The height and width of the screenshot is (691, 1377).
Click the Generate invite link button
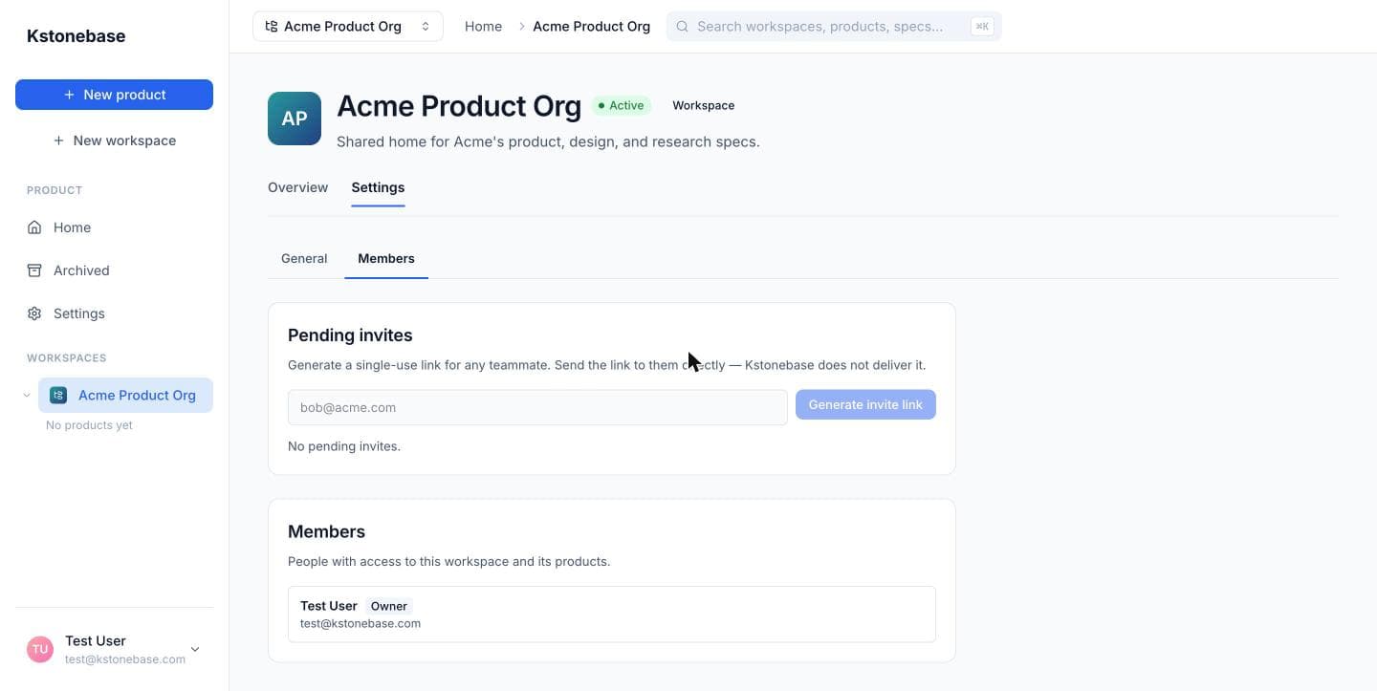[865, 404]
